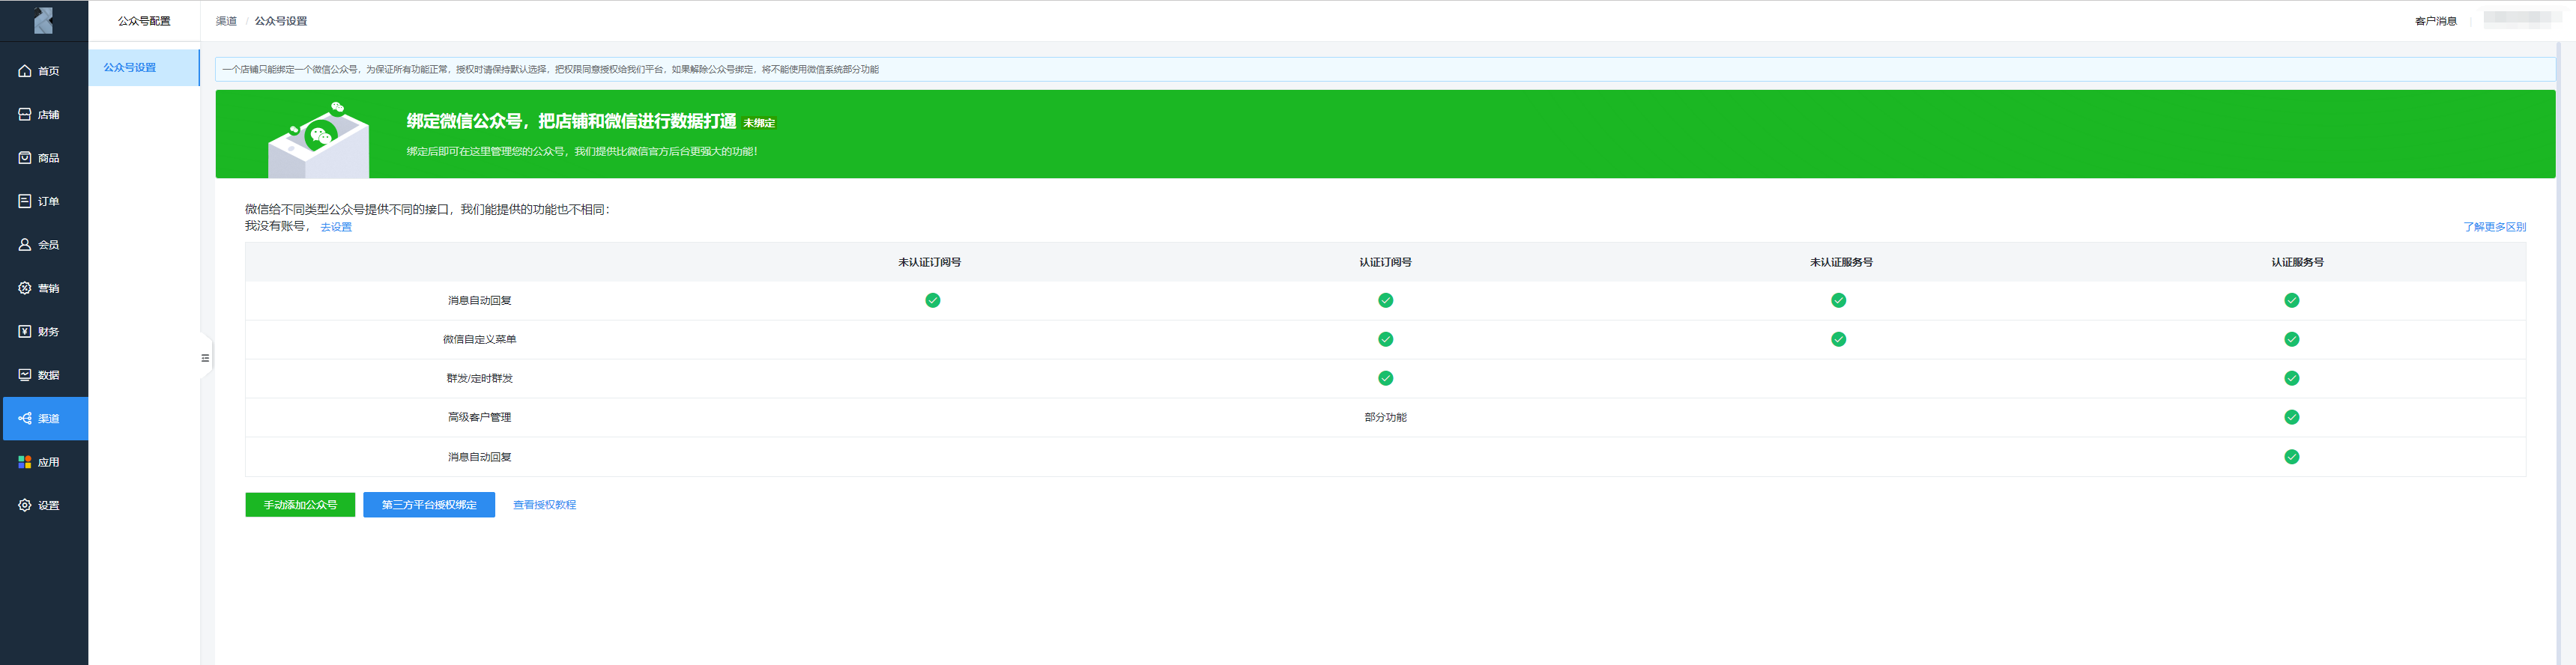Select the 应用 apps colorful grid icon
Screen dimensions: 2576x665
(25, 462)
